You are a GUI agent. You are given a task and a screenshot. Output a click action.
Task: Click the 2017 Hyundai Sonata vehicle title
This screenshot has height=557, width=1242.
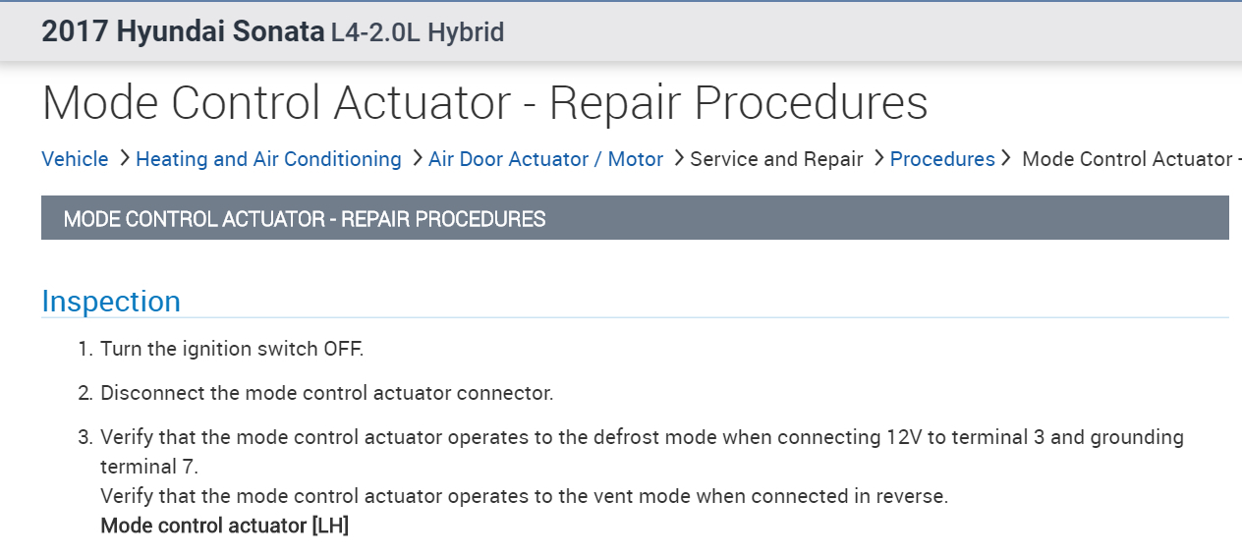coord(182,31)
